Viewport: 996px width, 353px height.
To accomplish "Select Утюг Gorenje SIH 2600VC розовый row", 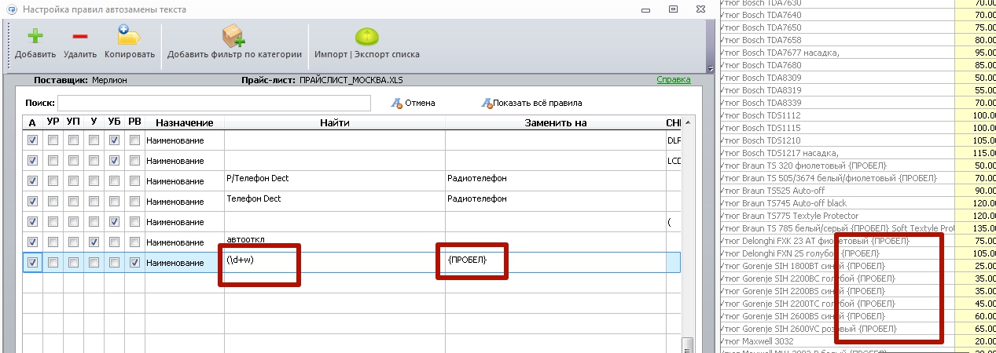I will pyautogui.click(x=836, y=329).
